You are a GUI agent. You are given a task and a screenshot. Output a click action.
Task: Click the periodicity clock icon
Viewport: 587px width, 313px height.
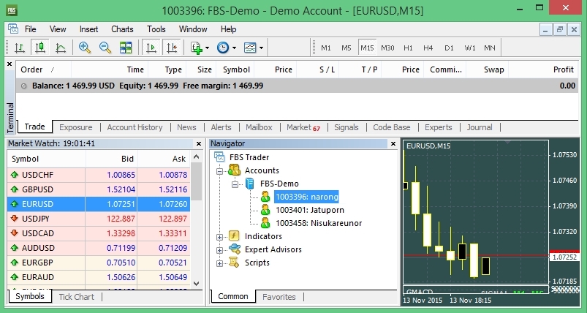coord(223,48)
